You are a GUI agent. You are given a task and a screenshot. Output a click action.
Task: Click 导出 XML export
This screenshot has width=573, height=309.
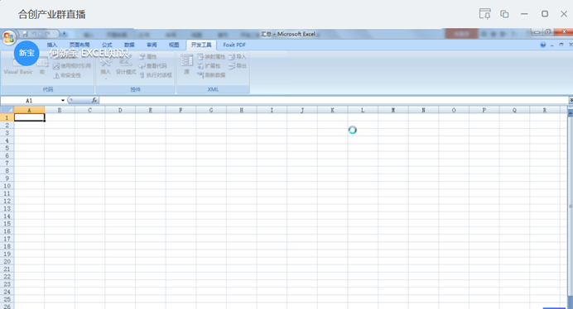(x=238, y=66)
